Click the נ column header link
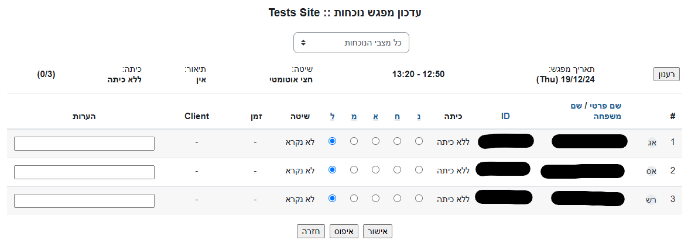Viewport: 698px width, 247px height. [x=419, y=116]
